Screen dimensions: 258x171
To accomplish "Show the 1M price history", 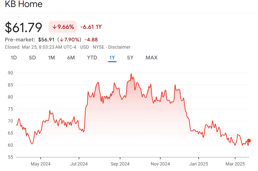I will tap(51, 58).
